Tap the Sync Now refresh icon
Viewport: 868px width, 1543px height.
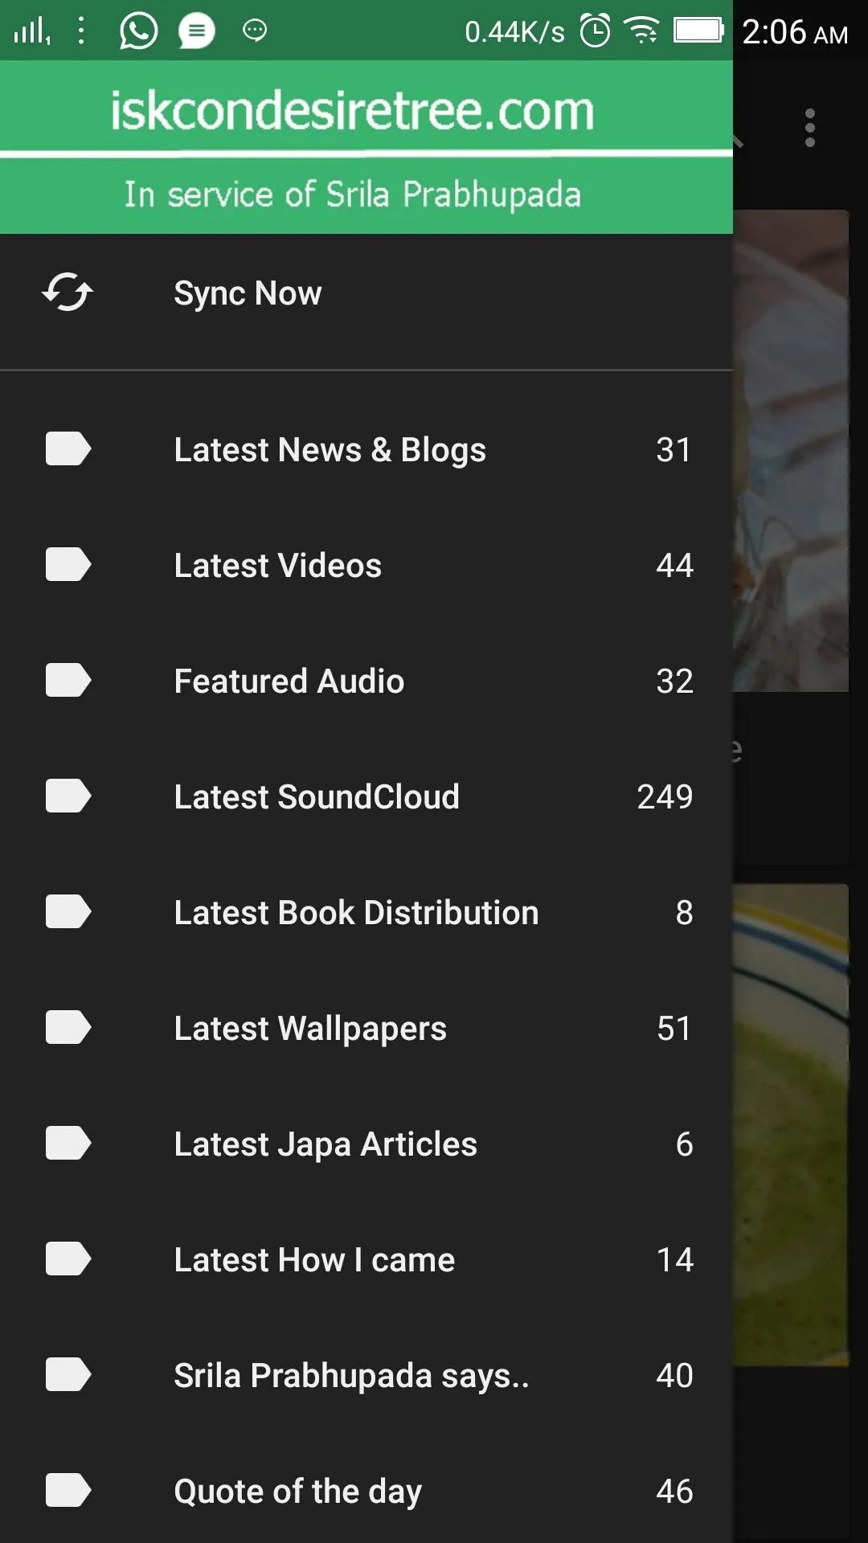68,293
